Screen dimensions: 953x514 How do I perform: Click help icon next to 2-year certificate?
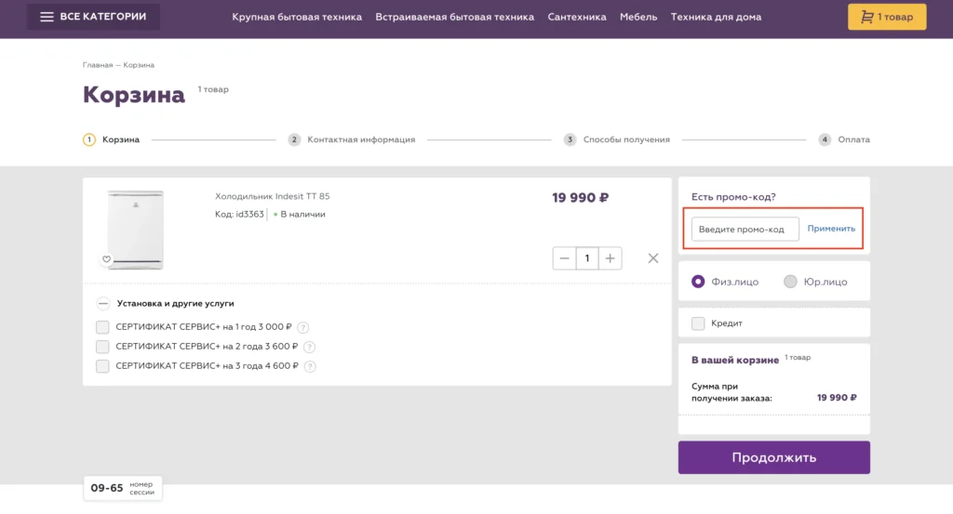tap(309, 347)
